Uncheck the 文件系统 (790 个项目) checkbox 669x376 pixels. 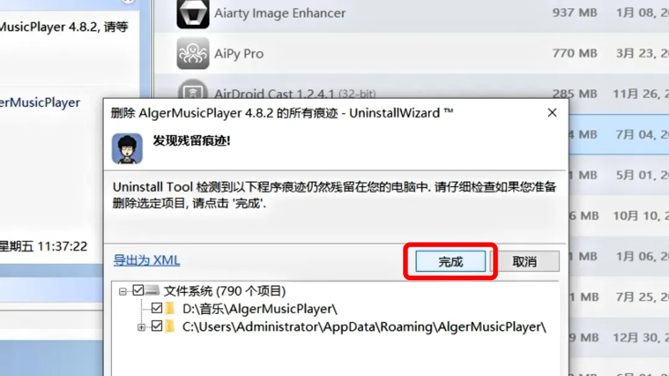click(138, 291)
